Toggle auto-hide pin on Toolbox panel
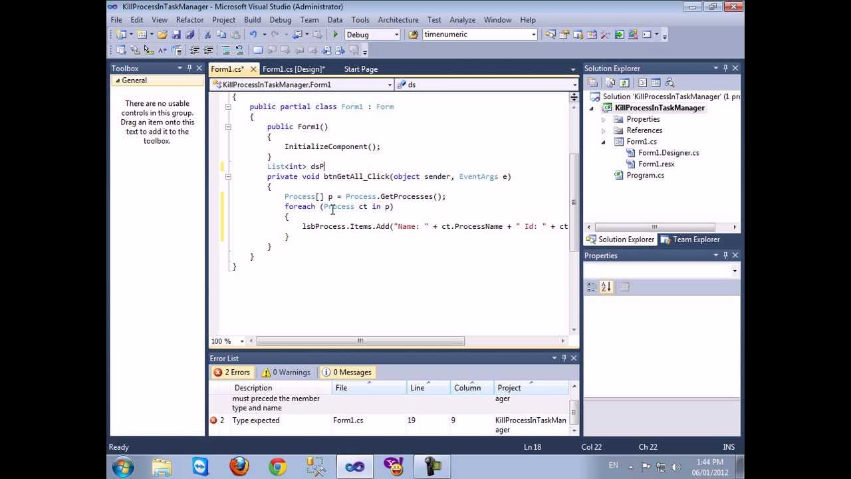This screenshot has height=479, width=851. [189, 69]
